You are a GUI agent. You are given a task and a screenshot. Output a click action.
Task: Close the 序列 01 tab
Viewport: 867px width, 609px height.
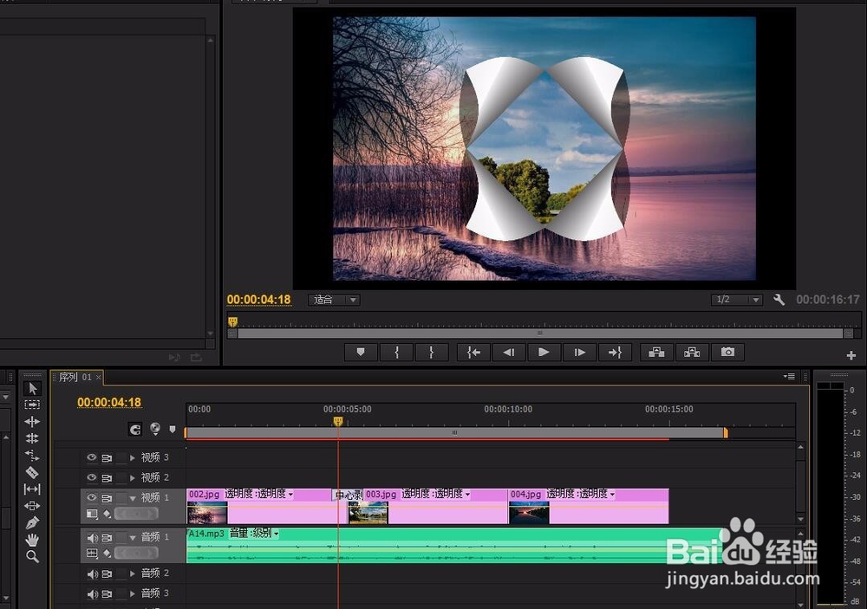pyautogui.click(x=99, y=378)
